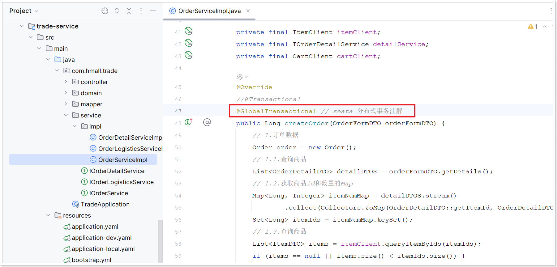Click Collapse All in Project panel
This screenshot has height=267, width=557.
coord(129,11)
